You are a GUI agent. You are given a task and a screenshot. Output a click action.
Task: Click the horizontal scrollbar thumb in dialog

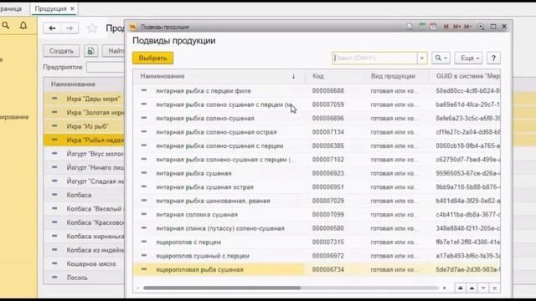coord(222,288)
